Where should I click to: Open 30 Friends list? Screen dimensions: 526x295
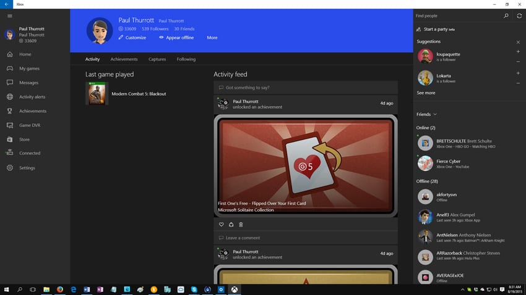pyautogui.click(x=184, y=29)
